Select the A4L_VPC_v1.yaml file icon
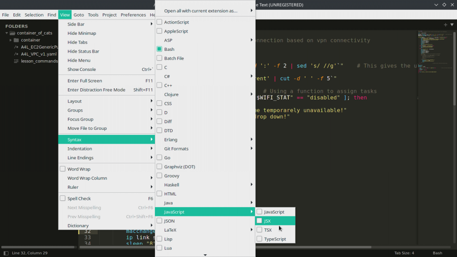457x257 pixels. [16, 54]
